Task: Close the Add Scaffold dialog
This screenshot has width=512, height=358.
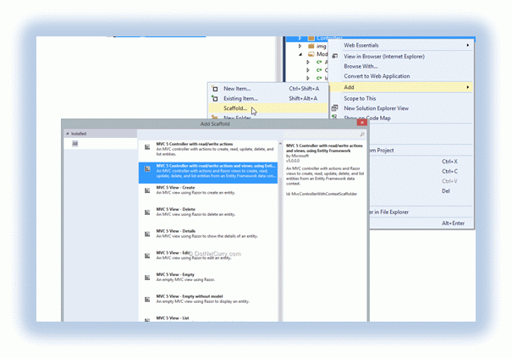Action: (362, 123)
